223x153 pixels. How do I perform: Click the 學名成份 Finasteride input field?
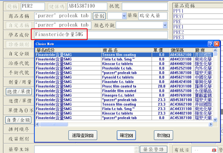(x=101, y=34)
